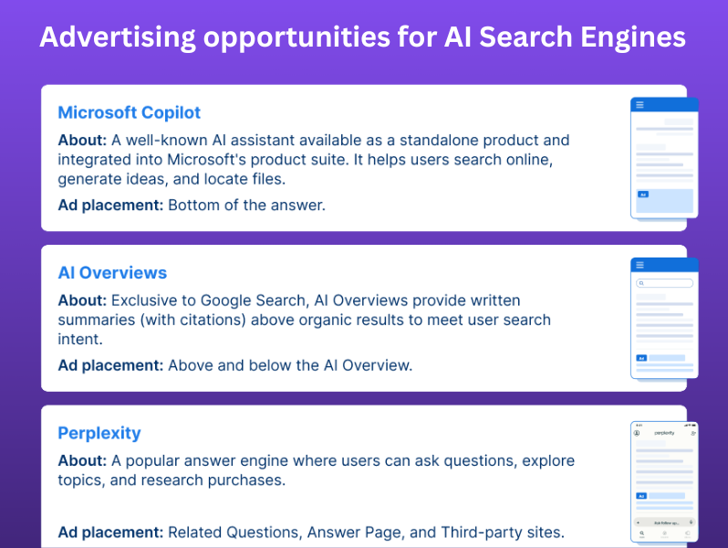This screenshot has width=728, height=548.
Task: Click the profile avatar in Perplexity mockup
Action: click(637, 433)
